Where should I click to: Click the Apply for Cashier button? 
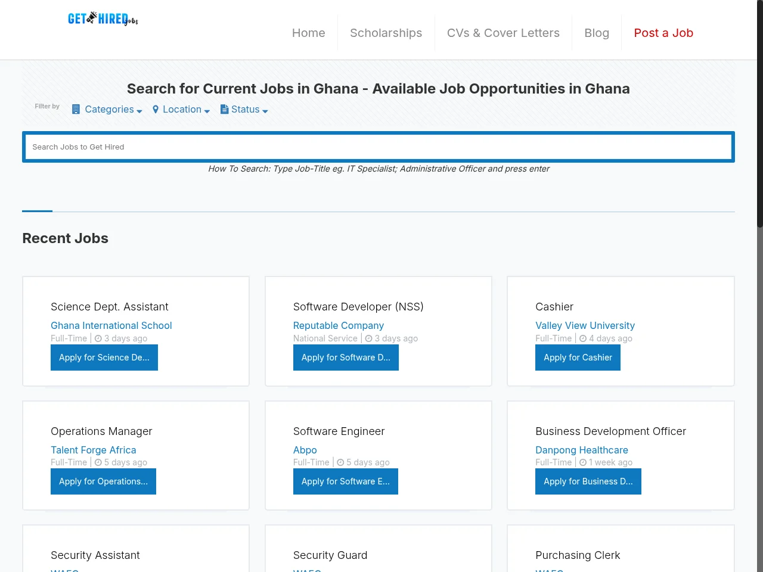[x=578, y=357]
